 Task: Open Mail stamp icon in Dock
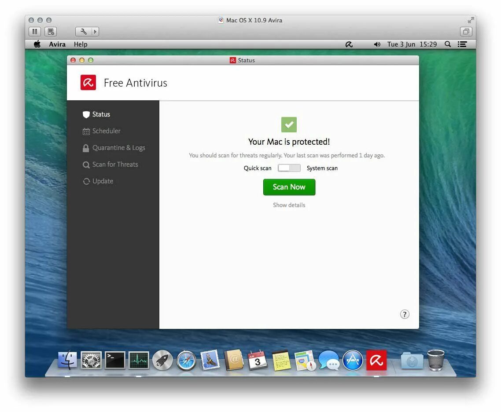pos(210,360)
